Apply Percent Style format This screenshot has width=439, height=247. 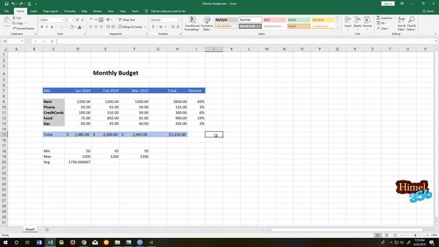(161, 27)
